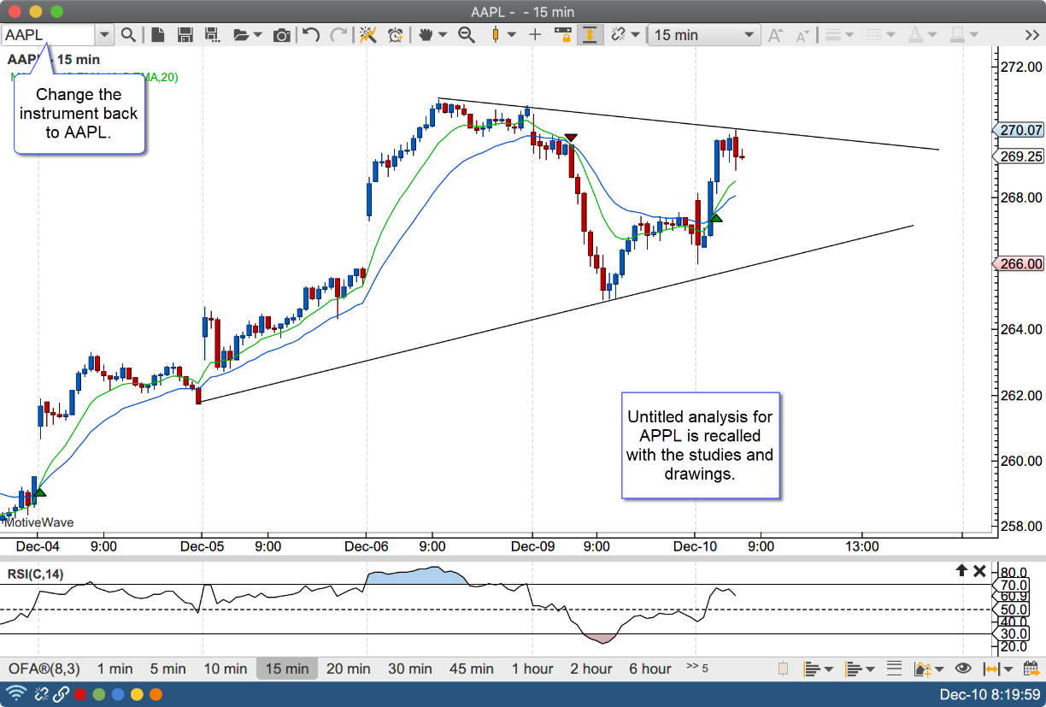Toggle the eye visibility icon in bottom bar
The height and width of the screenshot is (707, 1046).
[x=963, y=669]
